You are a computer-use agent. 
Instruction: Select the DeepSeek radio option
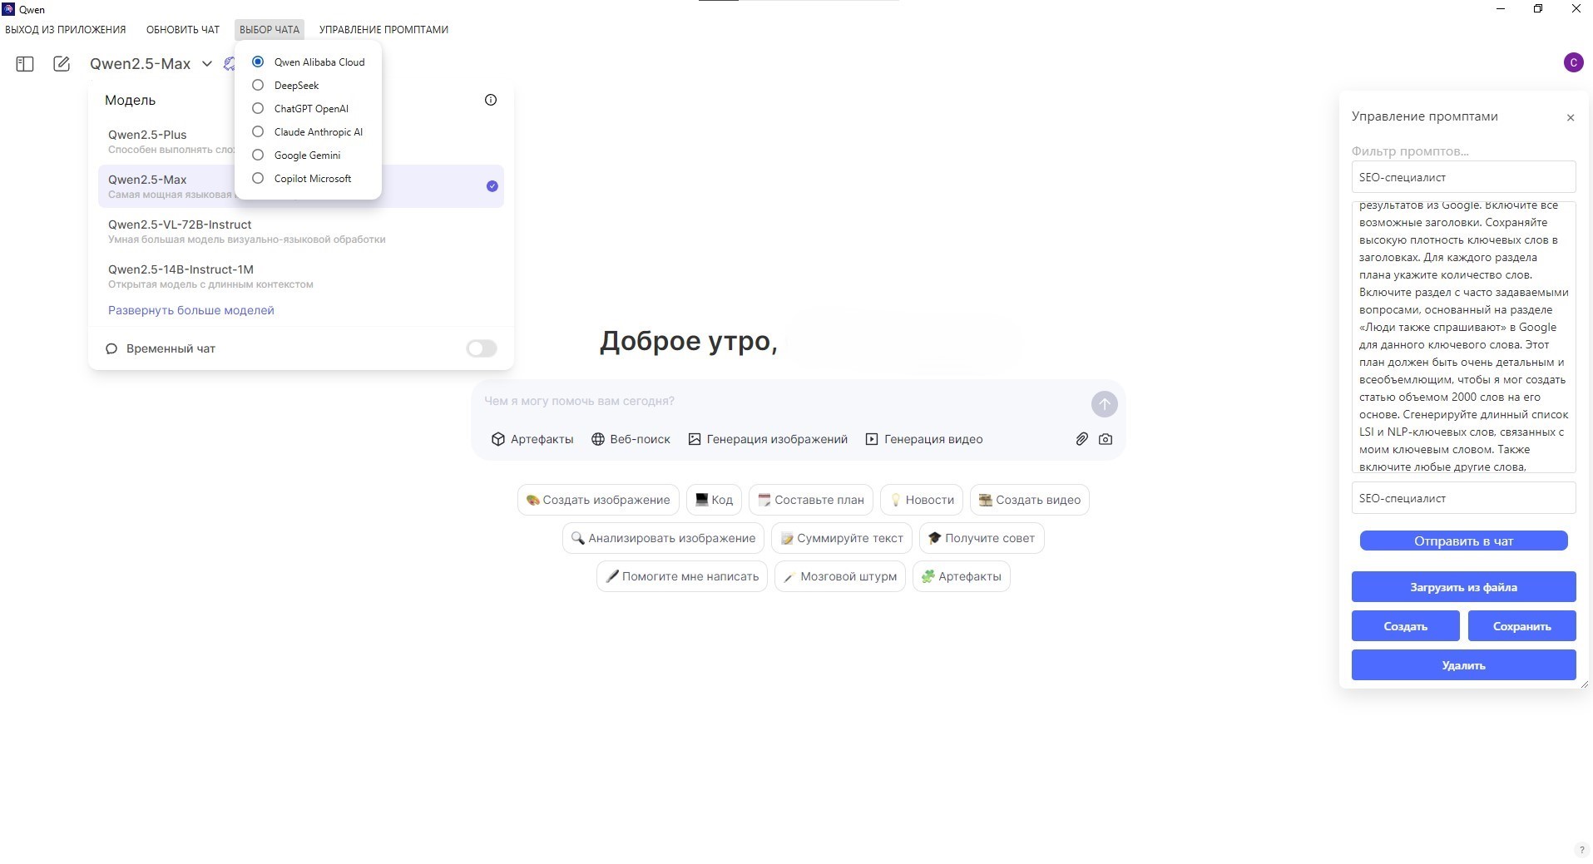pos(258,85)
